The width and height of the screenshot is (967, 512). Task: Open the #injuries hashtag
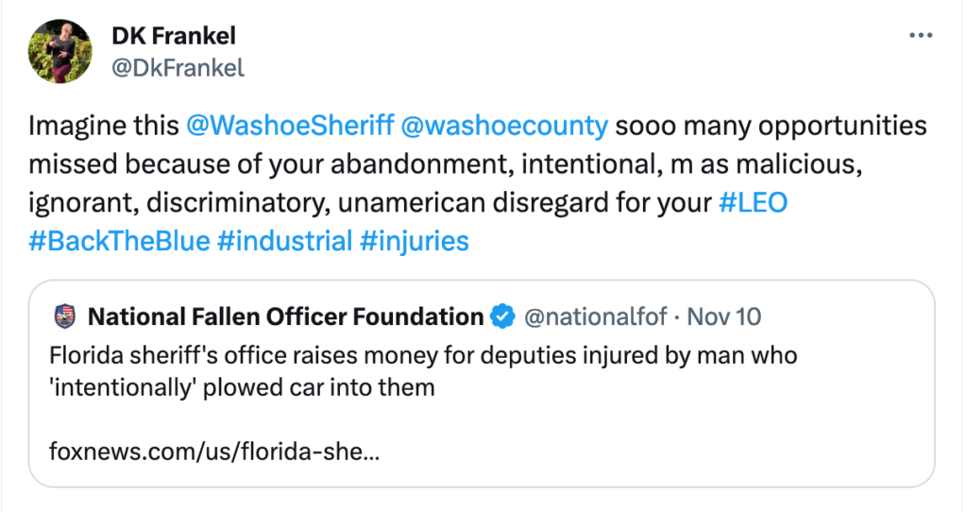(x=415, y=241)
